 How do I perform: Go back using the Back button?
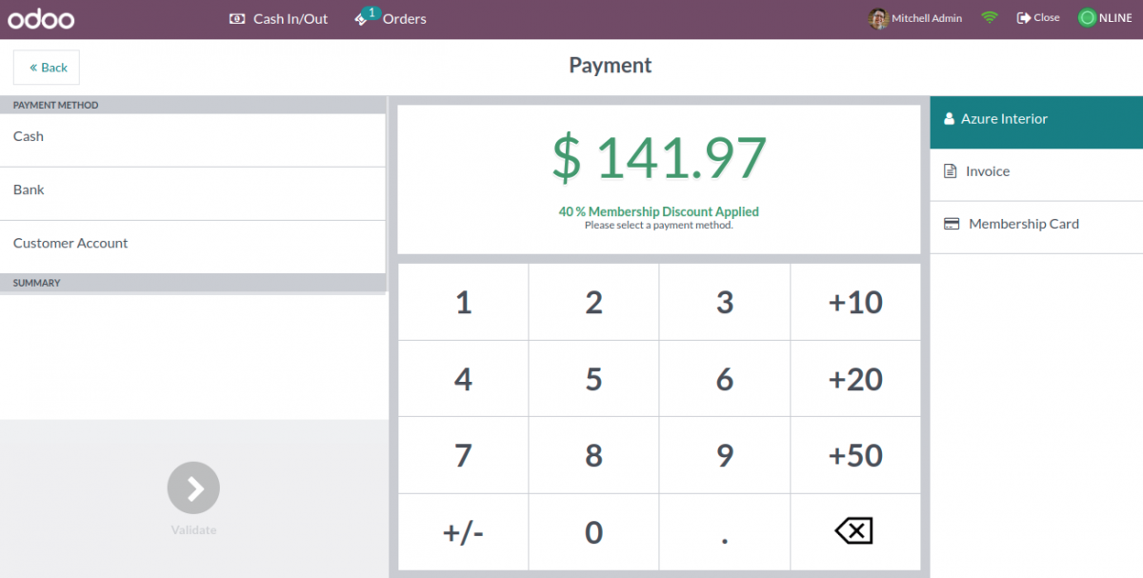tap(47, 68)
